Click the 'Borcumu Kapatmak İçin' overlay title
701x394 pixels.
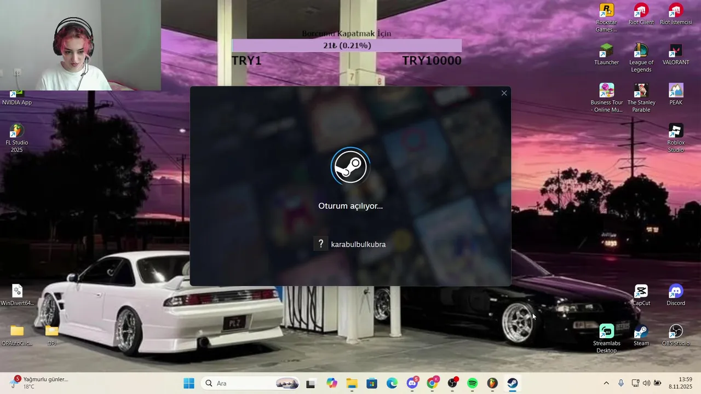point(347,33)
